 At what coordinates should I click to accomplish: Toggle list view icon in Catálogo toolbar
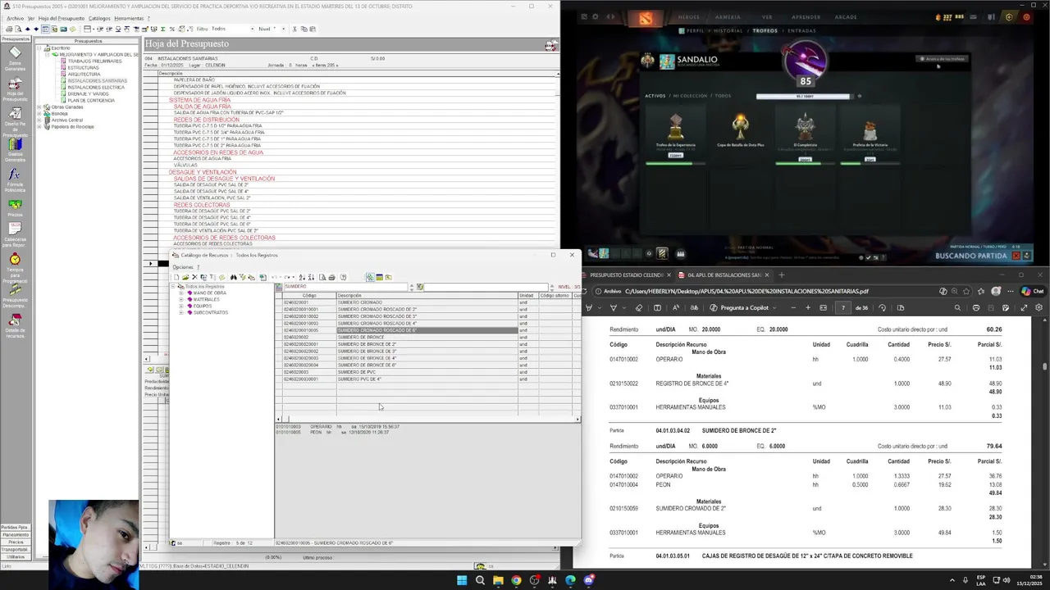click(x=379, y=277)
